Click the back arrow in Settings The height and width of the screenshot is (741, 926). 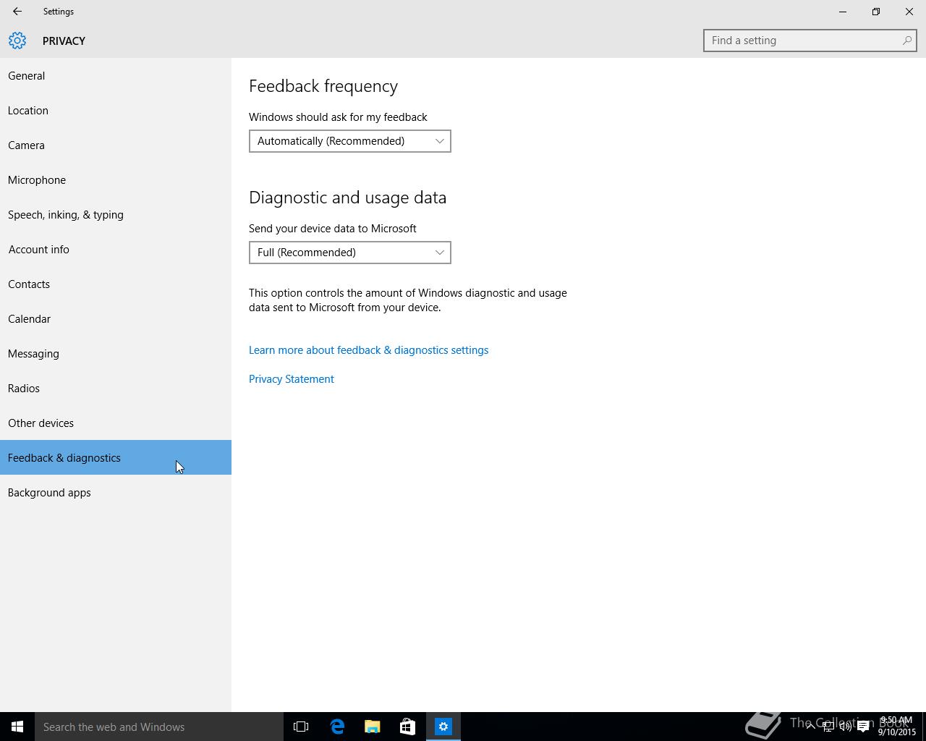point(17,12)
